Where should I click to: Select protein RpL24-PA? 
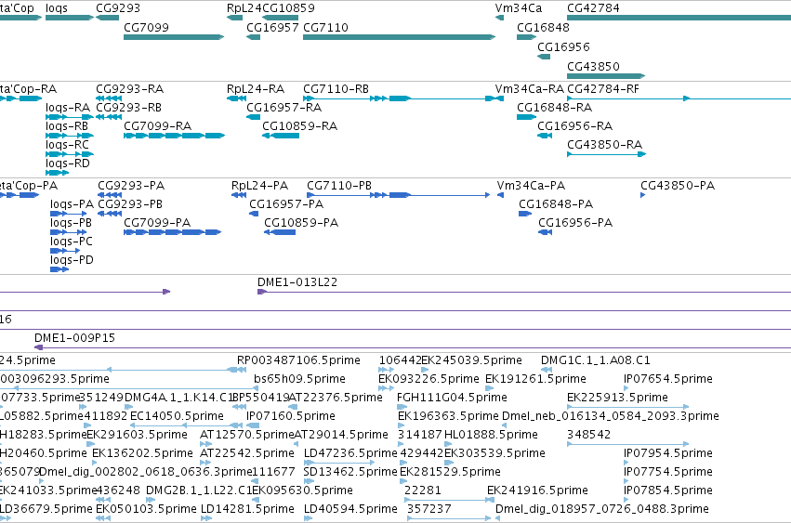pos(239,195)
